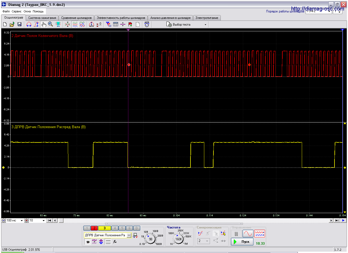Open the Помощь menu
The height and width of the screenshot is (253, 348).
[38, 12]
